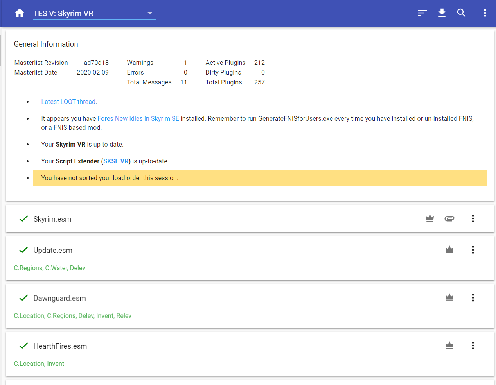The image size is (496, 385).
Task: Open the Skyrim.esm three-dot menu
Action: [473, 218]
